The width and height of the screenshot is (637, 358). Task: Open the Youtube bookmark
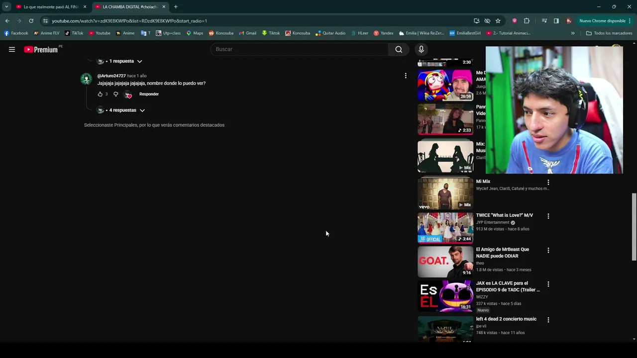click(100, 33)
